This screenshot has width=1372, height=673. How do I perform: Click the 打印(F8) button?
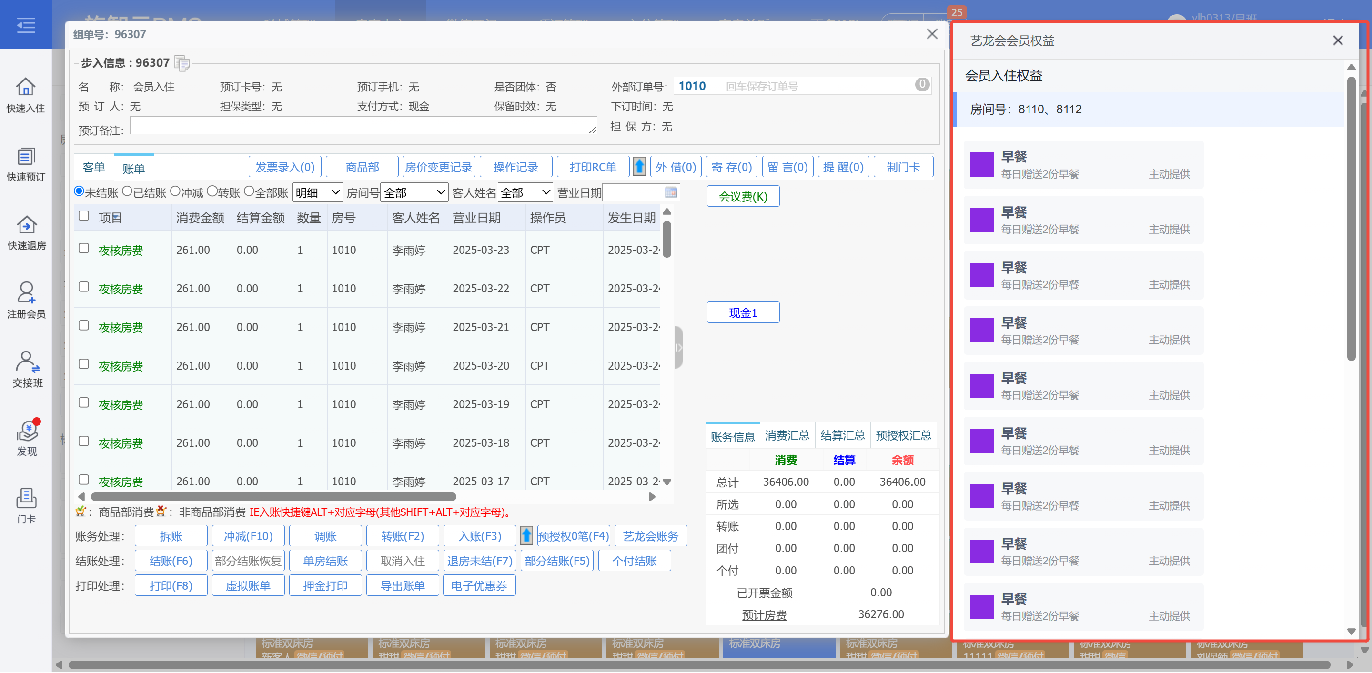171,585
